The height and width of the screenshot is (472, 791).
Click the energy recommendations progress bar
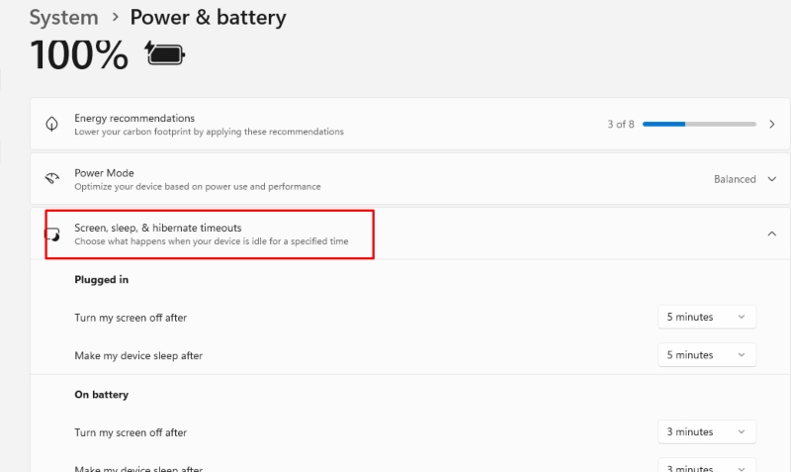(699, 124)
